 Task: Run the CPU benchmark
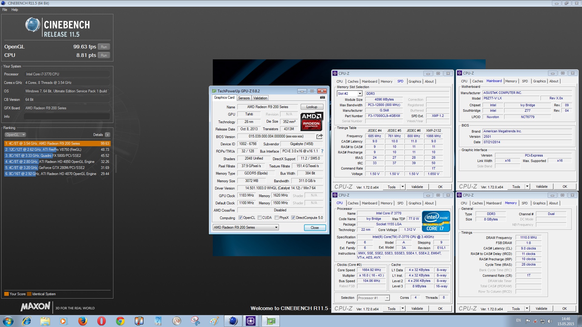point(104,55)
